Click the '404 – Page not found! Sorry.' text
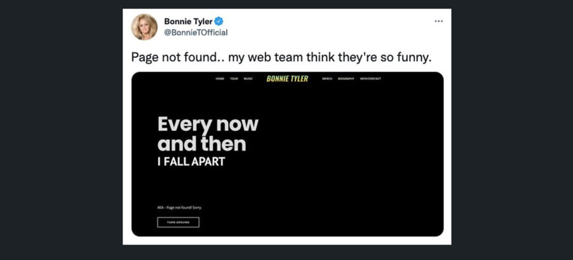 tap(179, 208)
